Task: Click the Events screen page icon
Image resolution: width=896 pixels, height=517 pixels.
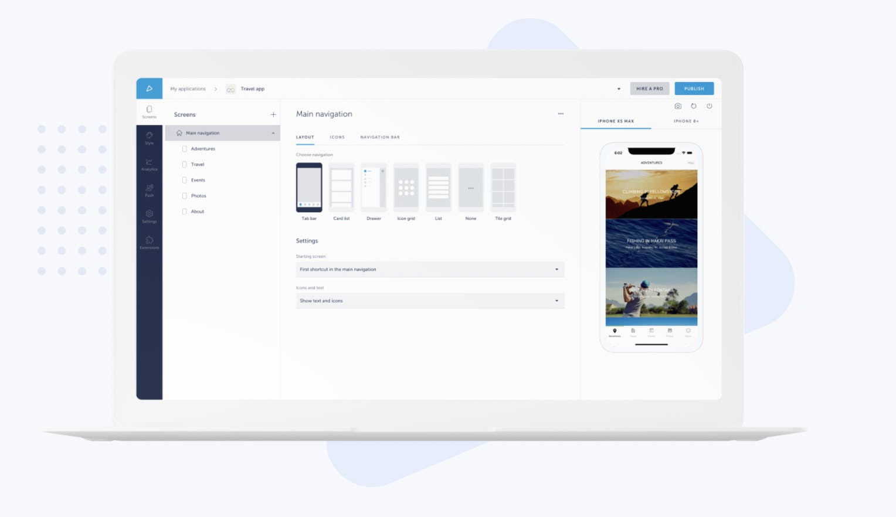Action: point(184,180)
